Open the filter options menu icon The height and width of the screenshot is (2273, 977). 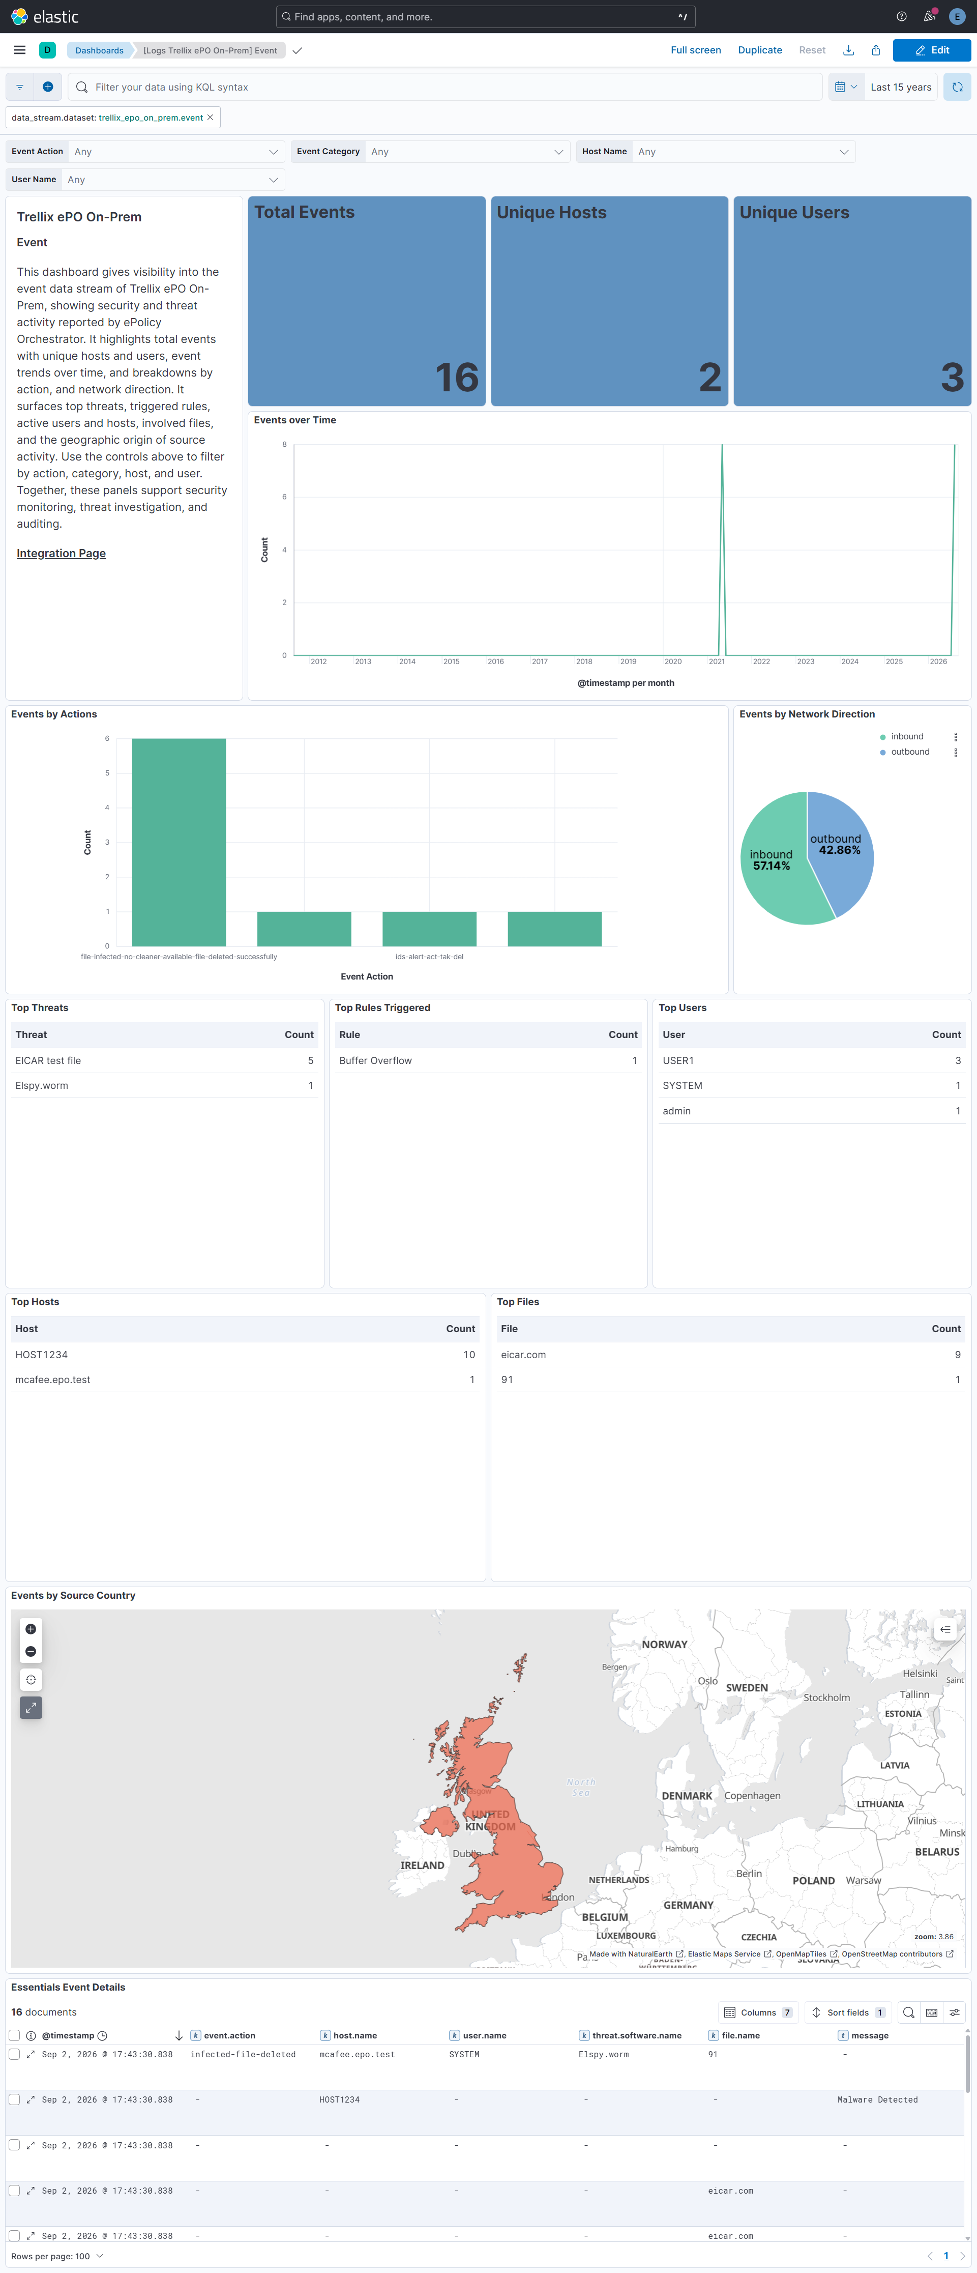[x=19, y=87]
